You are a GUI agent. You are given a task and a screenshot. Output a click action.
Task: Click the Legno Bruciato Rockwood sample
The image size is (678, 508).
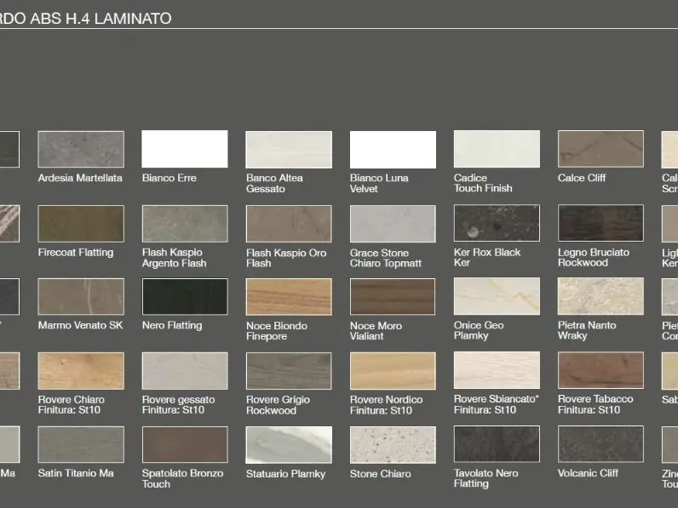pos(600,223)
